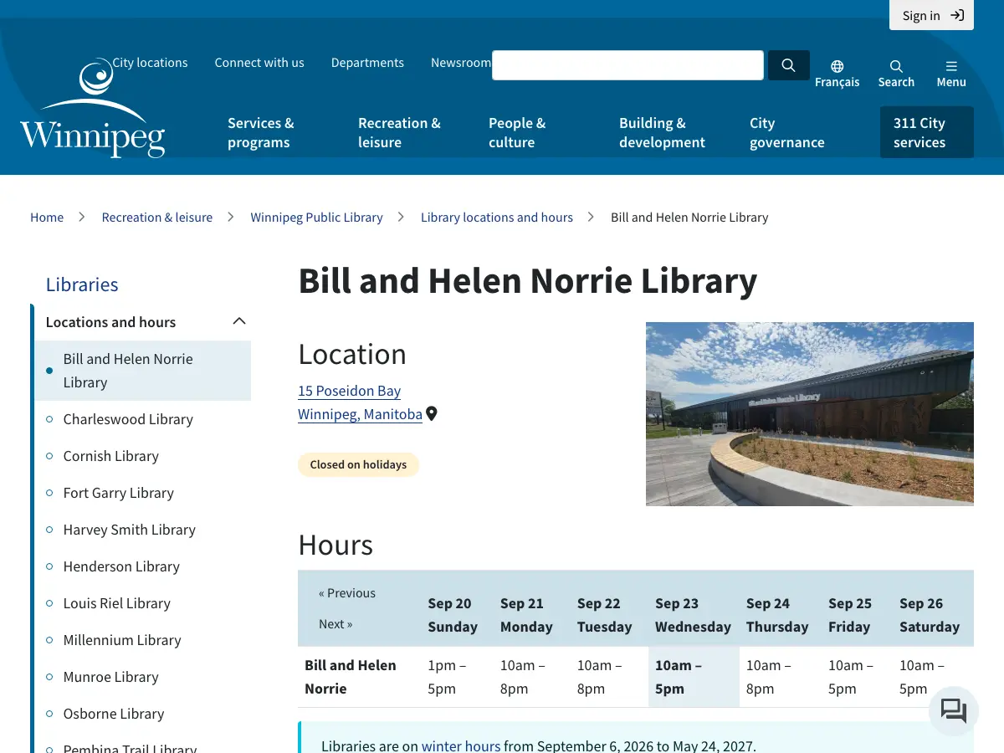1004x753 pixels.
Task: Open the Search icon in header
Action: coord(896,74)
